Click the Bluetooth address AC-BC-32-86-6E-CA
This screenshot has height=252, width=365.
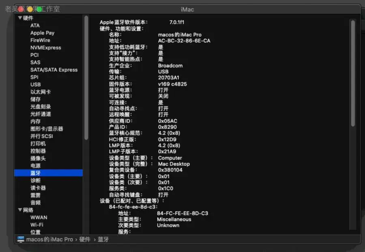tap(184, 41)
